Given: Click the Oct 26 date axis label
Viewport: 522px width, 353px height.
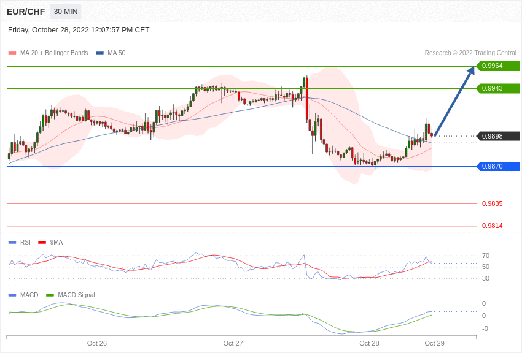Looking at the screenshot, I should click(x=97, y=343).
